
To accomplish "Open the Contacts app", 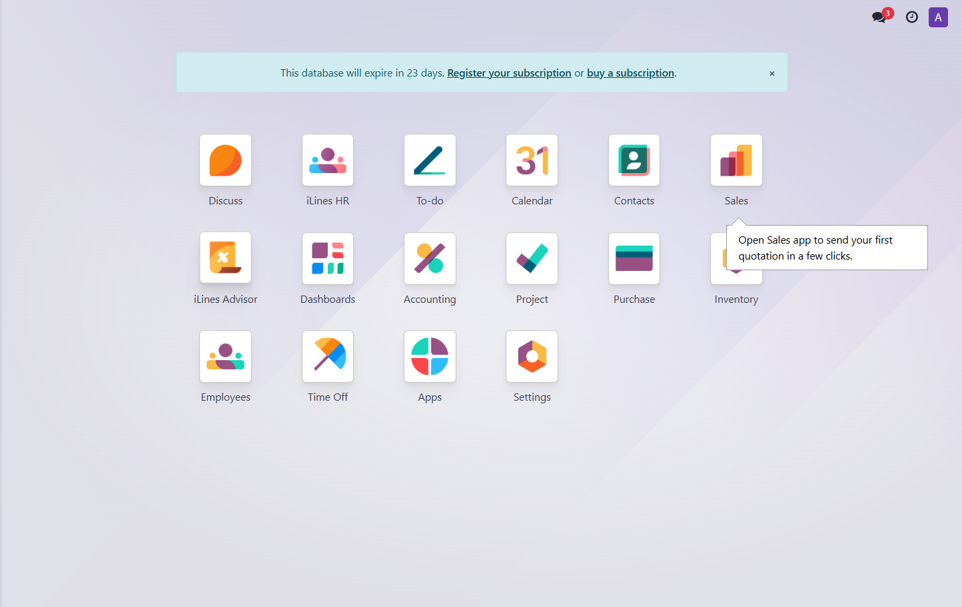I will click(x=634, y=160).
